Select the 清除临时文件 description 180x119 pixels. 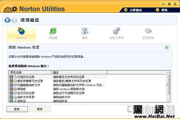click(x=61, y=97)
